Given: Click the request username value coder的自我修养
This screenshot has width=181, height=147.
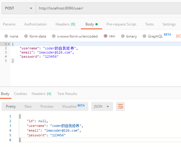Looking at the screenshot, I should (x=60, y=48).
